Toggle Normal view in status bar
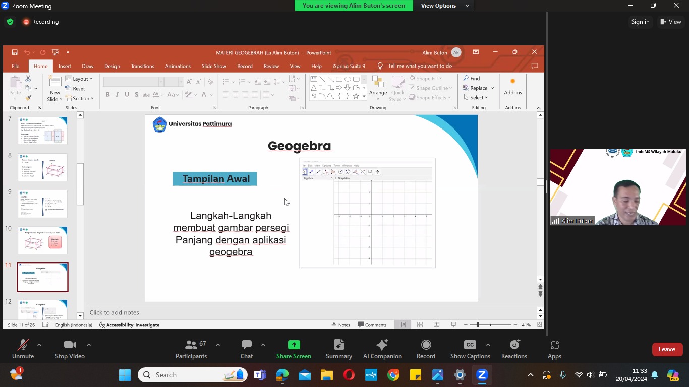Screen dimensions: 689x387 pyautogui.click(x=403, y=325)
